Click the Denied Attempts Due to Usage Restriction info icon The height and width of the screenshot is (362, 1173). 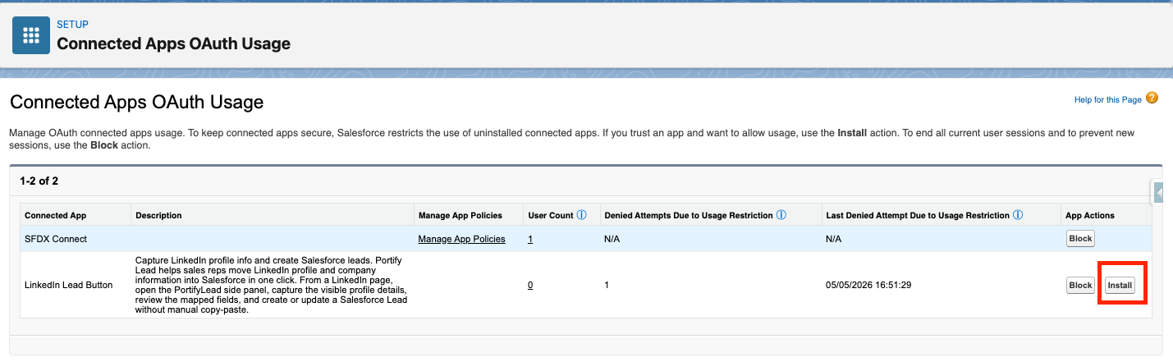pos(781,215)
